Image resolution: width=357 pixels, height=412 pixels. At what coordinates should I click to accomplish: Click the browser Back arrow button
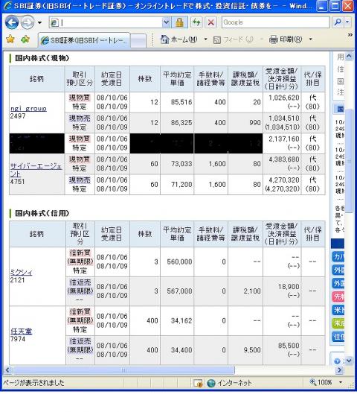(x=12, y=22)
